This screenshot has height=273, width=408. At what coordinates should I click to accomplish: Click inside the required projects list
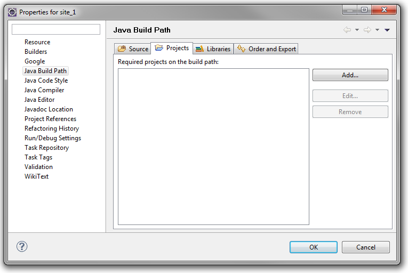click(213, 147)
